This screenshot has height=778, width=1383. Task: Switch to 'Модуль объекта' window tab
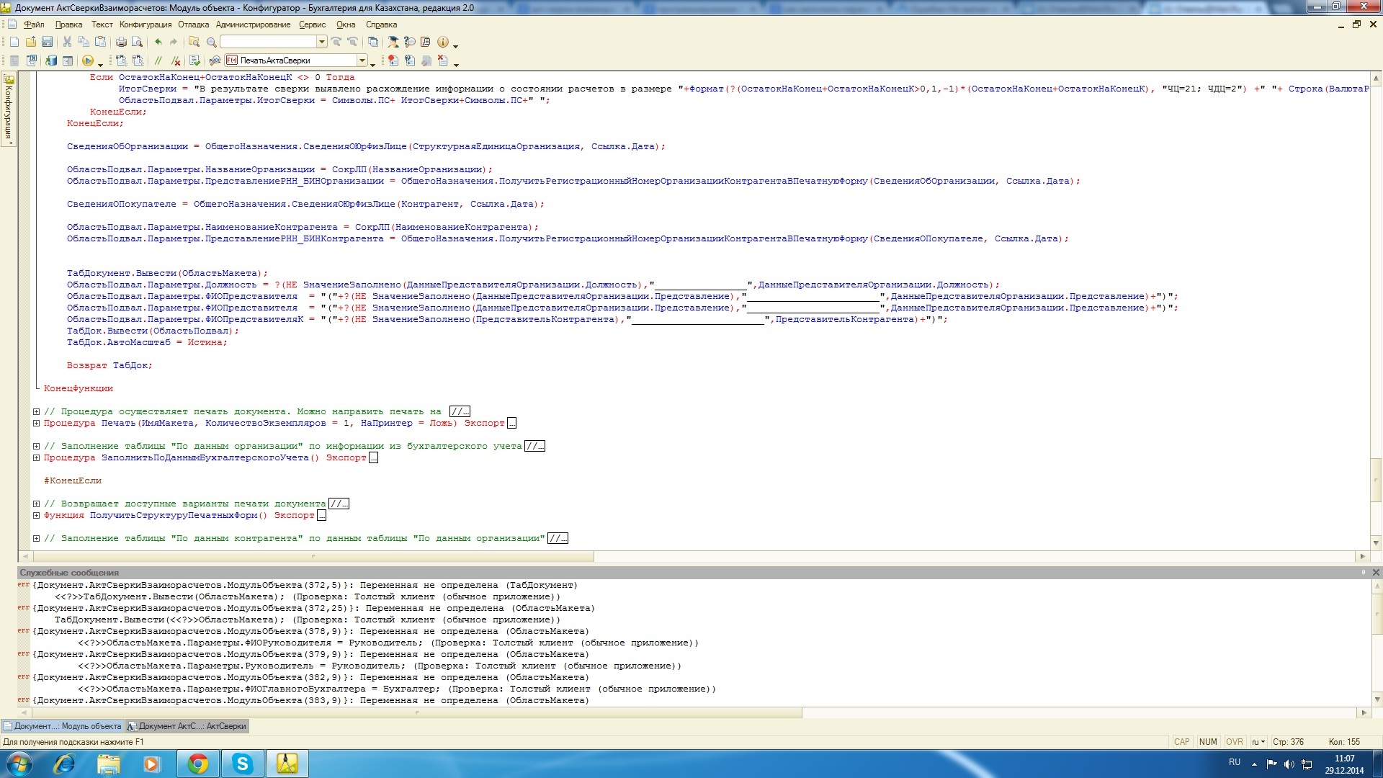[x=63, y=726]
